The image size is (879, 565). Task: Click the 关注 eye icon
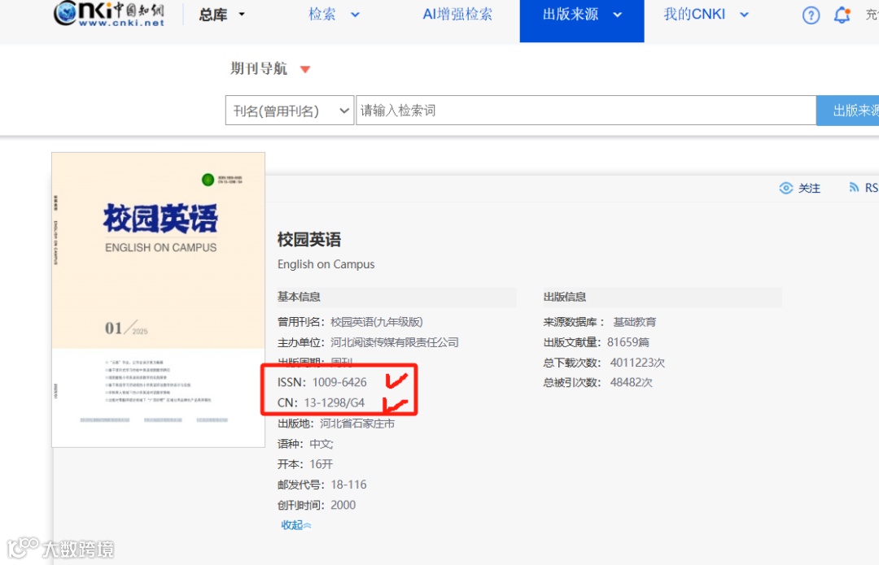tap(786, 188)
